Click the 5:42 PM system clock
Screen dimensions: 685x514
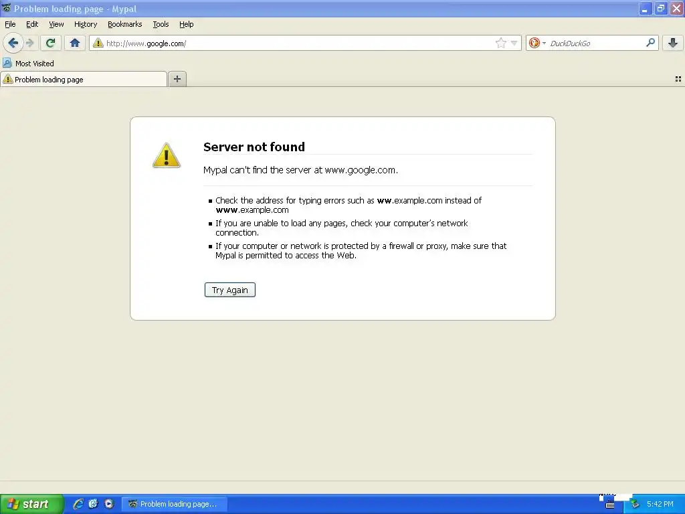(660, 504)
